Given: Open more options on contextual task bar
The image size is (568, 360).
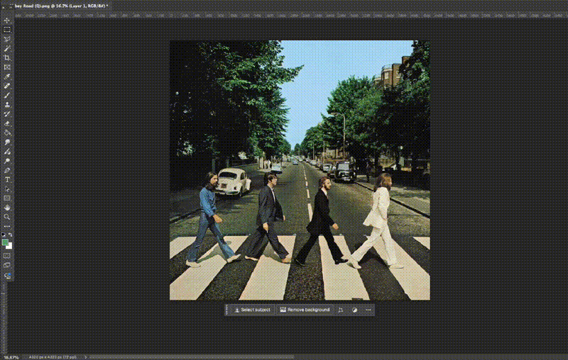Looking at the screenshot, I should tap(368, 310).
